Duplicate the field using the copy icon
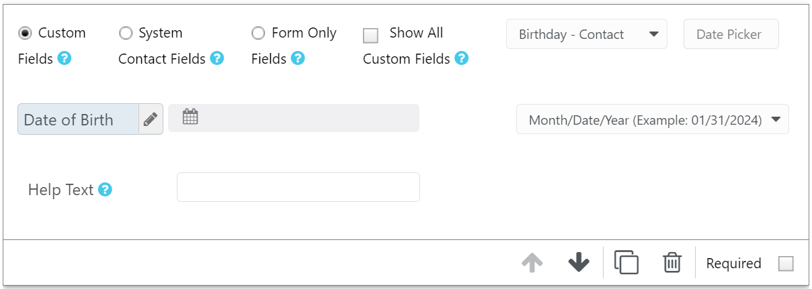Viewport: 812px width, 289px height. click(x=626, y=262)
